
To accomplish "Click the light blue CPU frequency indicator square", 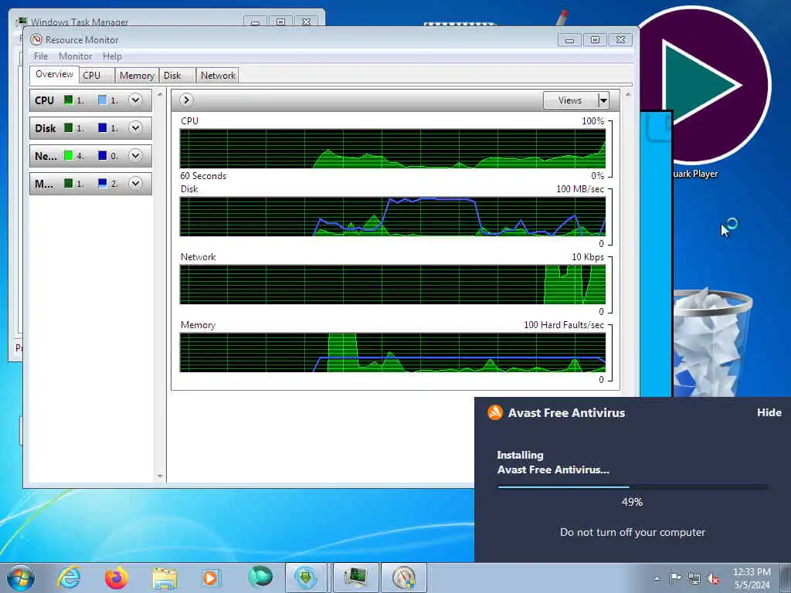I will click(x=103, y=100).
